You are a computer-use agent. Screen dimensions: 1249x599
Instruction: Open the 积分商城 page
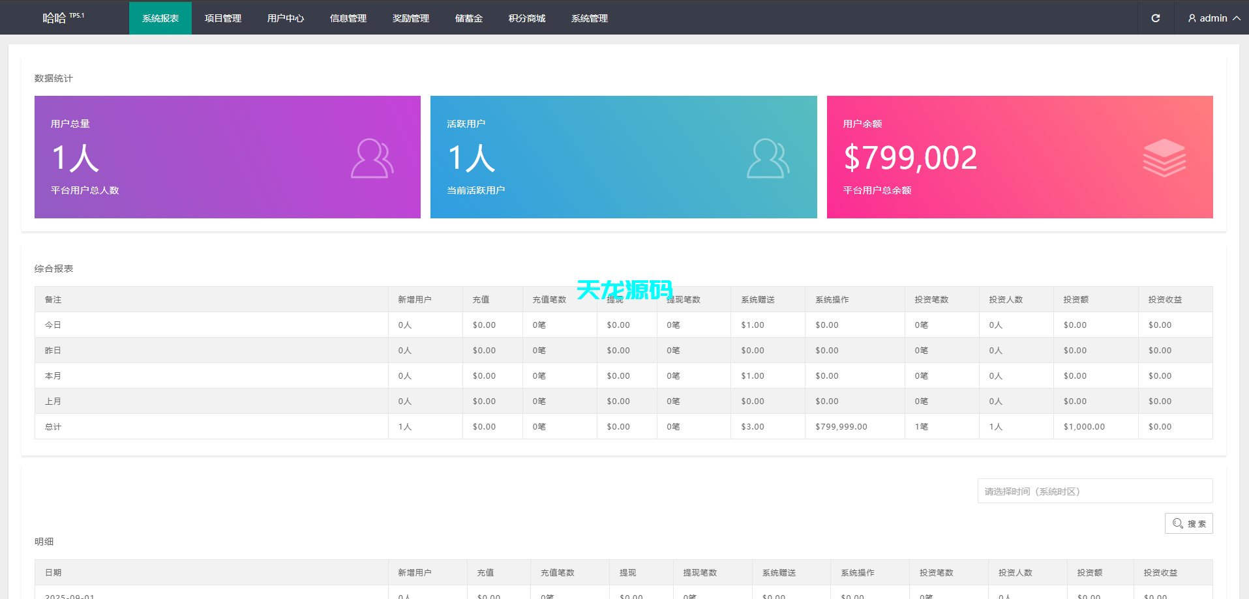tap(526, 18)
